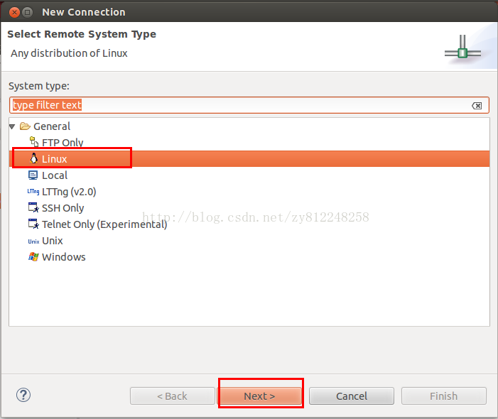Click the Finish button

(x=443, y=396)
